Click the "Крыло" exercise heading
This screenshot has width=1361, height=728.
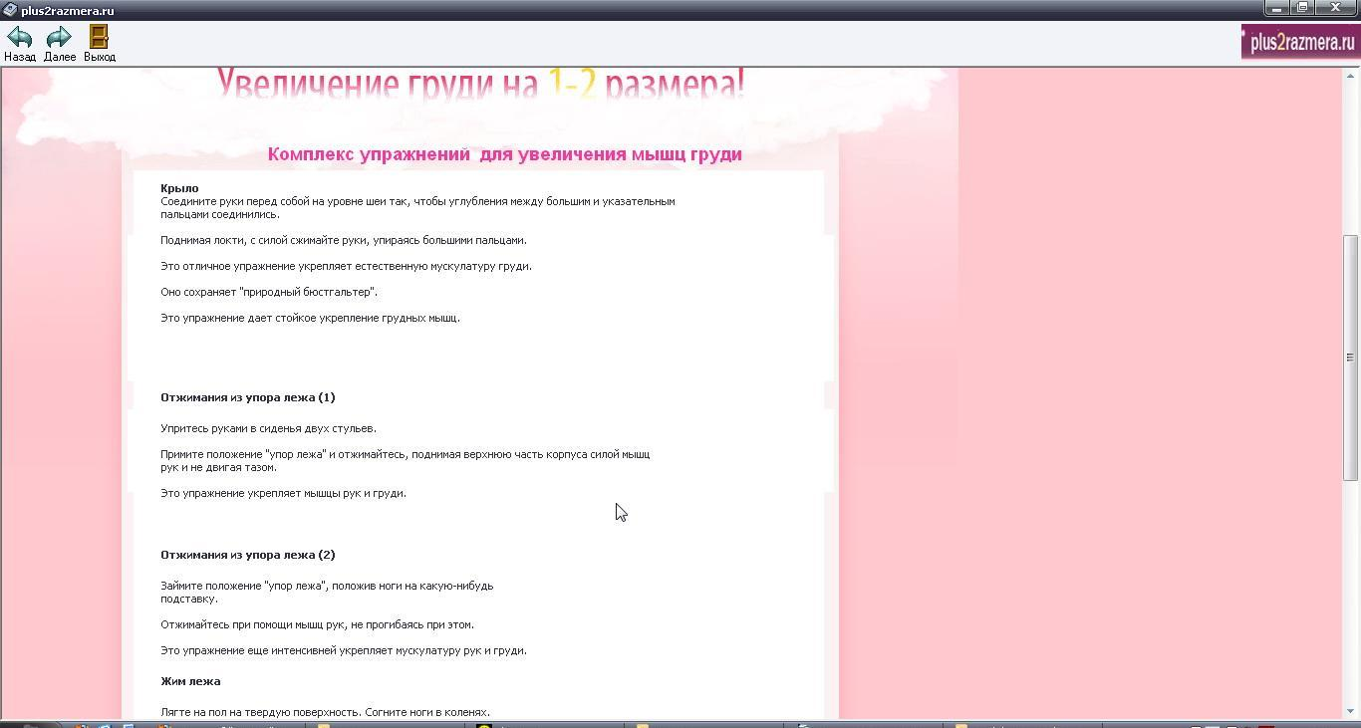pyautogui.click(x=179, y=188)
